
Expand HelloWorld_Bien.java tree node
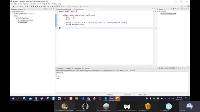pos(17,20)
